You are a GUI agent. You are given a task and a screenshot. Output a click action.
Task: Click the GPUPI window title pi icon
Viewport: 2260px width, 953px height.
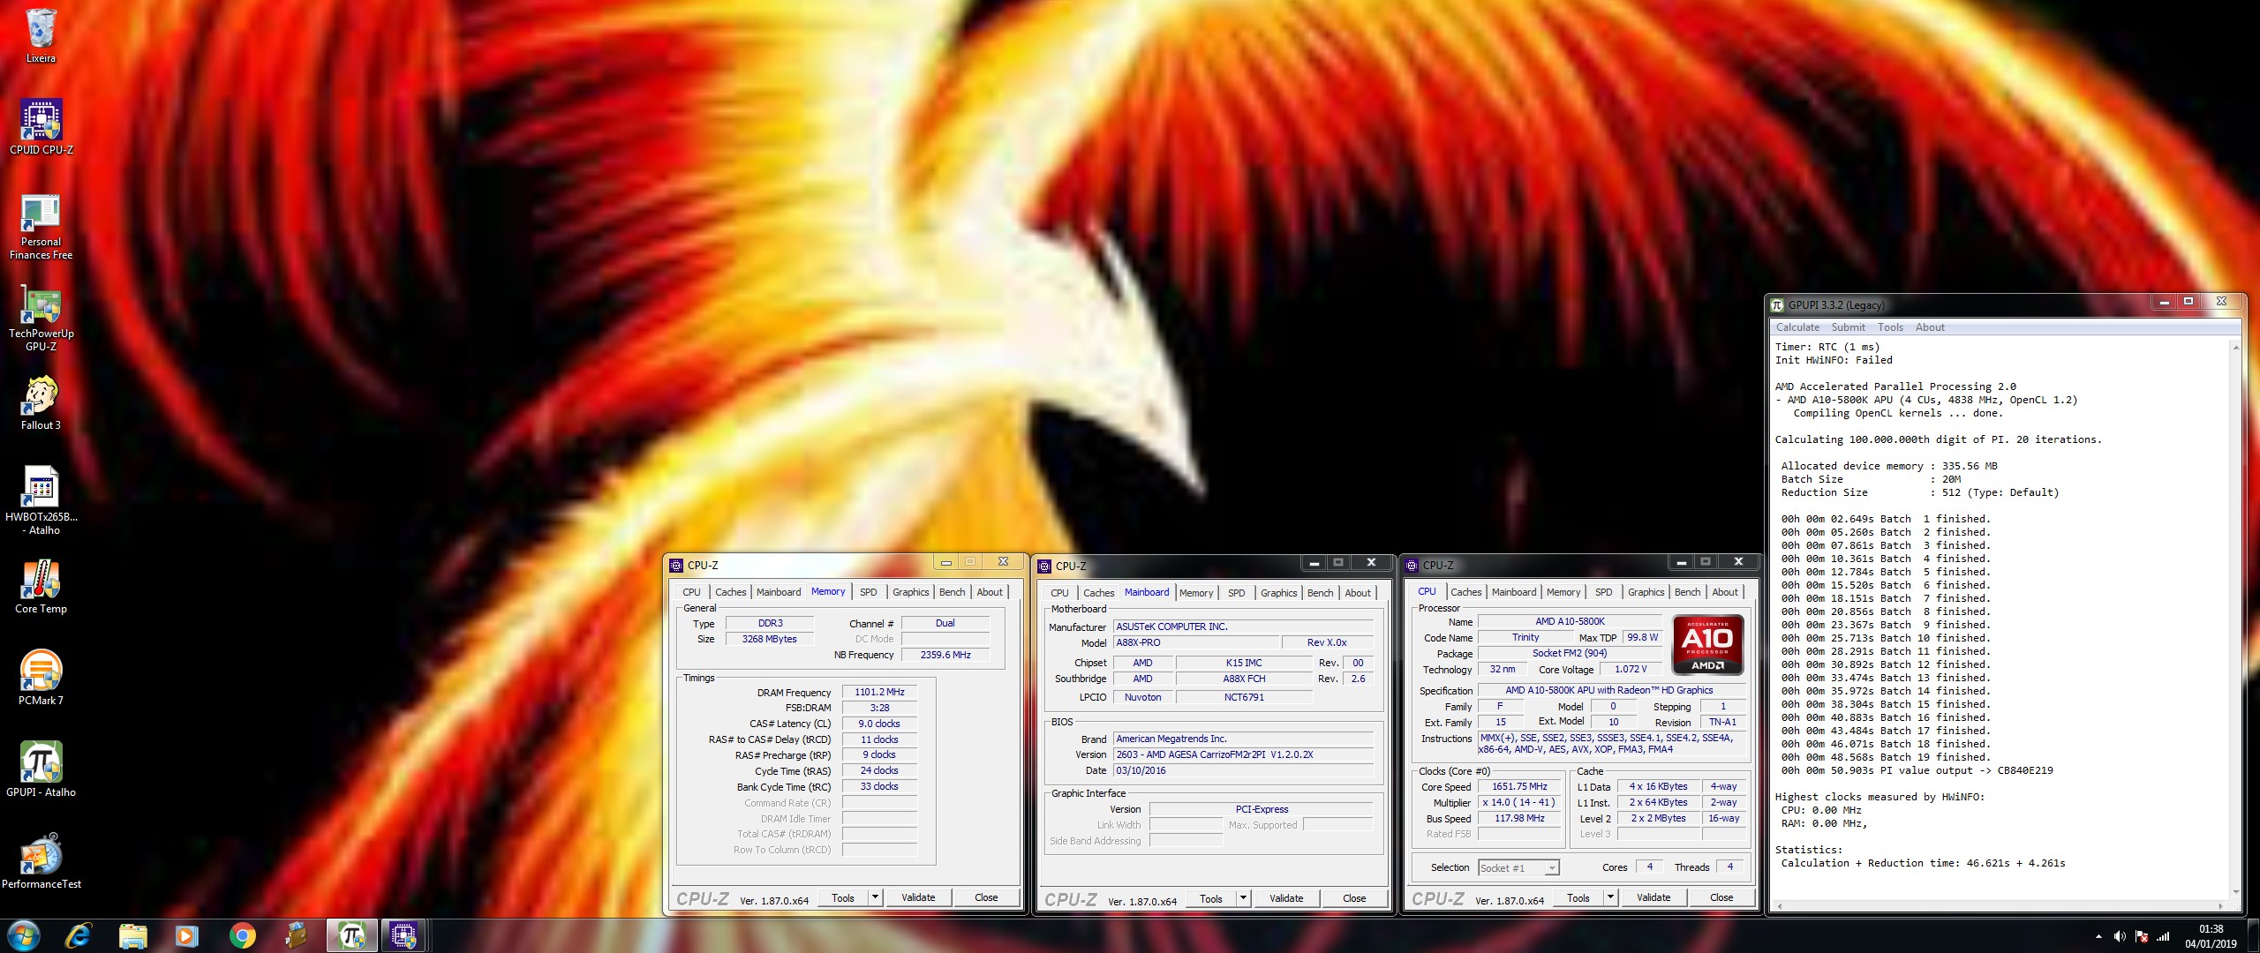1777,305
